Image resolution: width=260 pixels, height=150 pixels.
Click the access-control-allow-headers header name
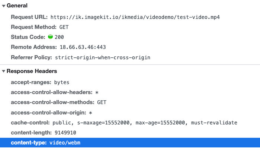[x=52, y=92]
